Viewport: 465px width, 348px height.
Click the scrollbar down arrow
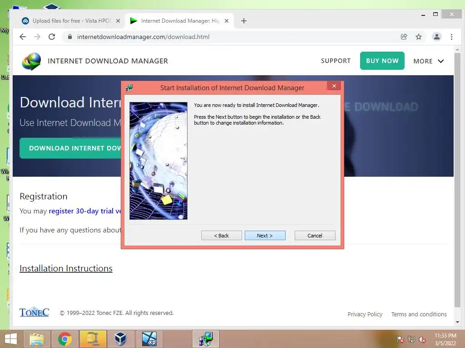[x=457, y=322]
